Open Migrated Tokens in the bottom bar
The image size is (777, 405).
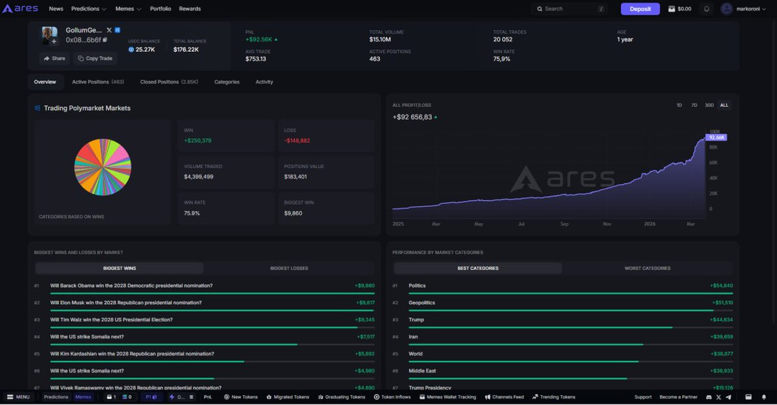(x=287, y=397)
